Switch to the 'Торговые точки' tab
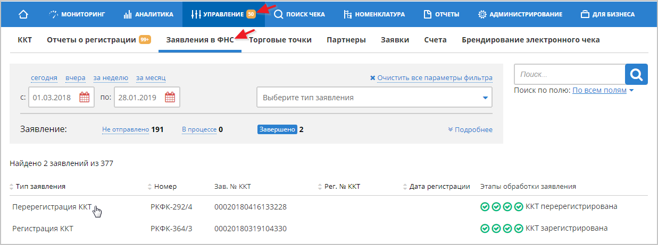Screen dimensions: 658x245 coord(280,40)
